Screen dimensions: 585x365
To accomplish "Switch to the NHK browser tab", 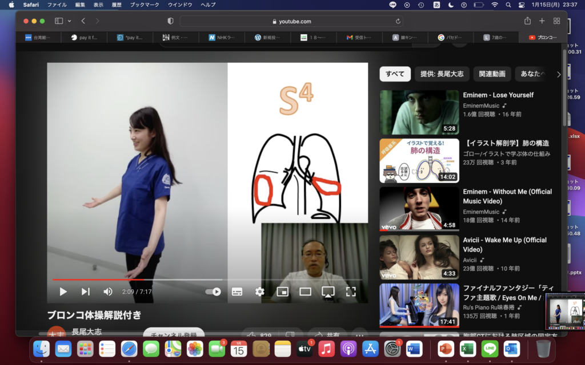I will point(219,38).
